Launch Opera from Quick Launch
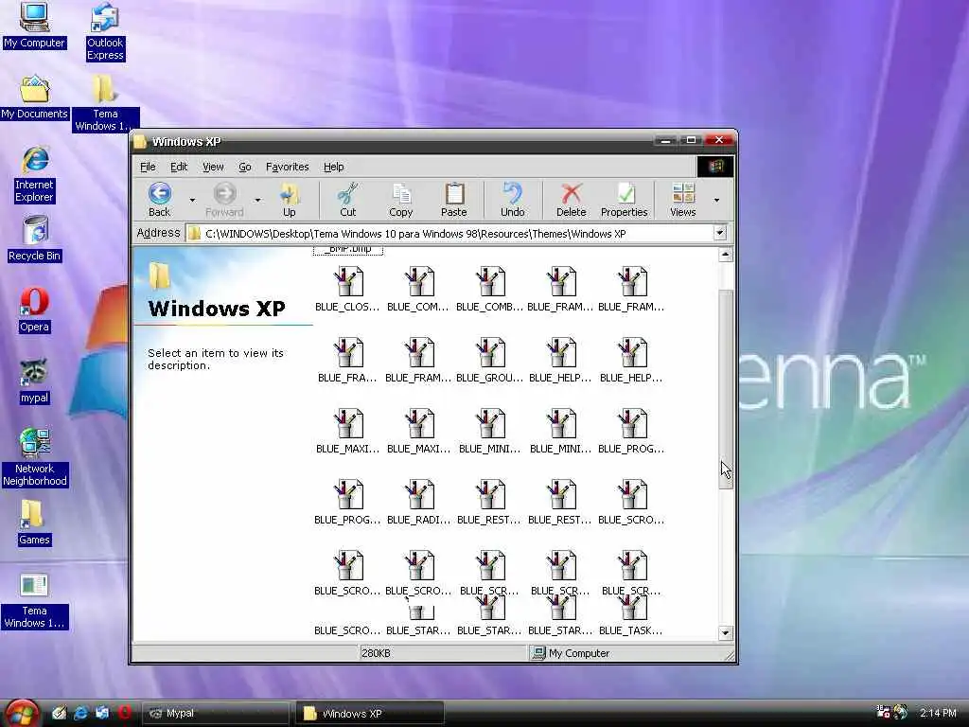 coord(124,713)
